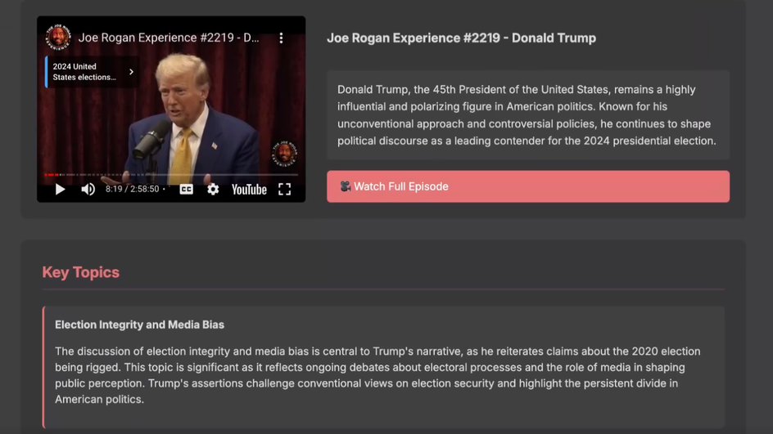Toggle closed captions with the CC icon
The width and height of the screenshot is (773, 434).
[187, 190]
